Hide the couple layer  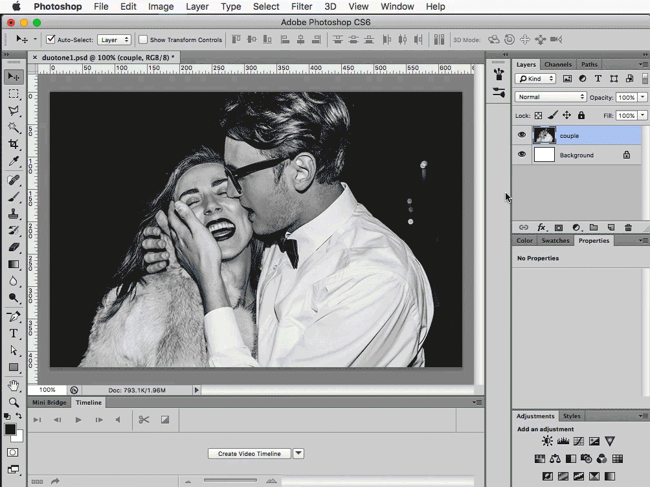click(x=522, y=135)
